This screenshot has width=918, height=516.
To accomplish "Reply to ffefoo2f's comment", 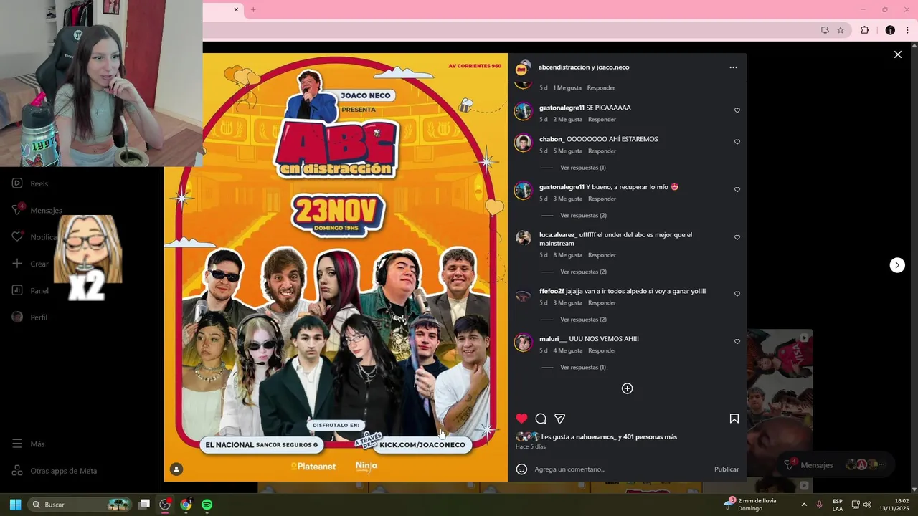I will coord(602,303).
